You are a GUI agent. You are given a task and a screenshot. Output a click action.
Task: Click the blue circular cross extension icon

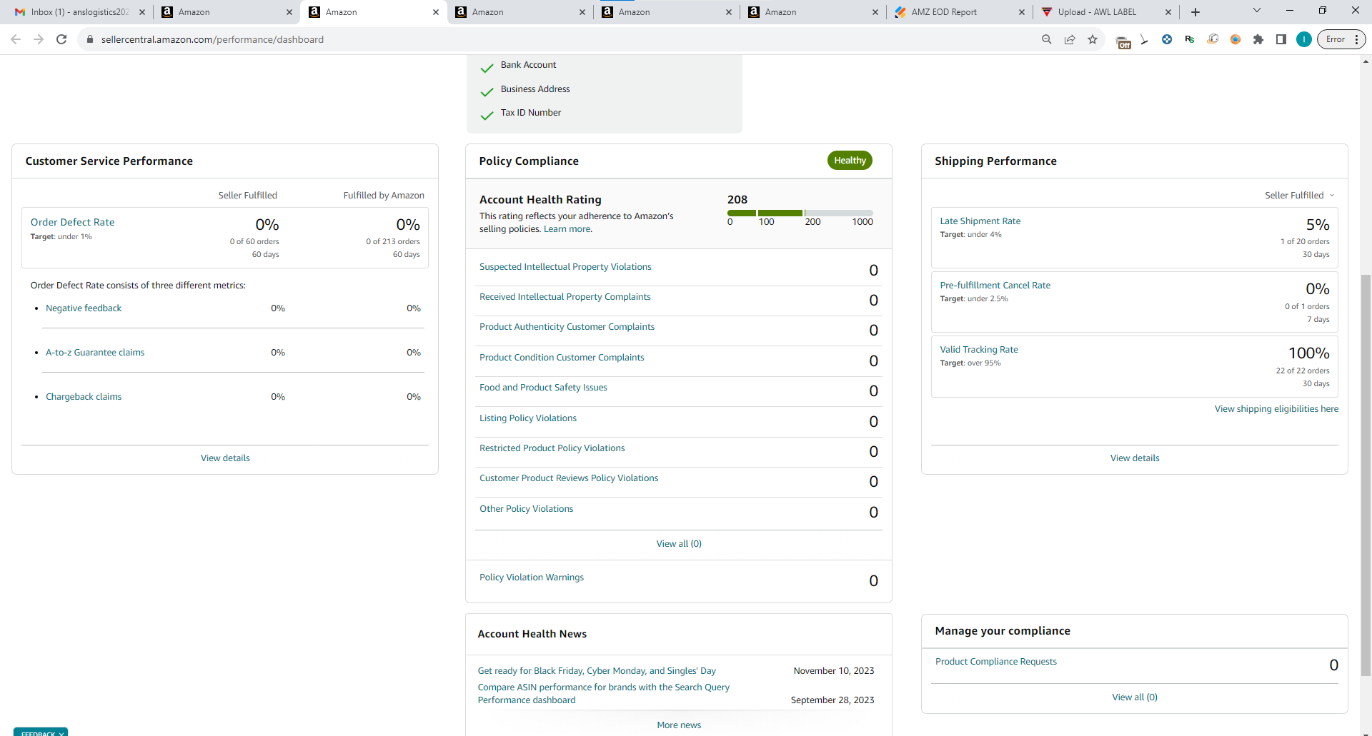[1167, 39]
